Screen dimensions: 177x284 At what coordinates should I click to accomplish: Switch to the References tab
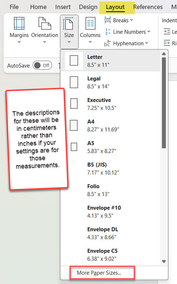click(148, 7)
